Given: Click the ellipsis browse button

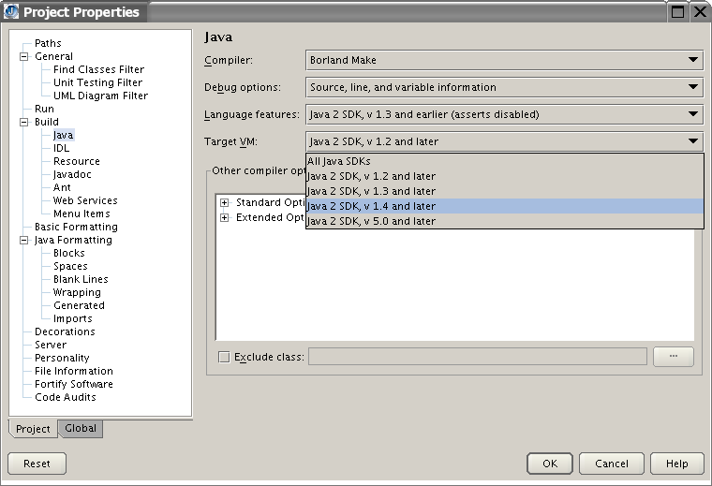Looking at the screenshot, I should point(674,356).
